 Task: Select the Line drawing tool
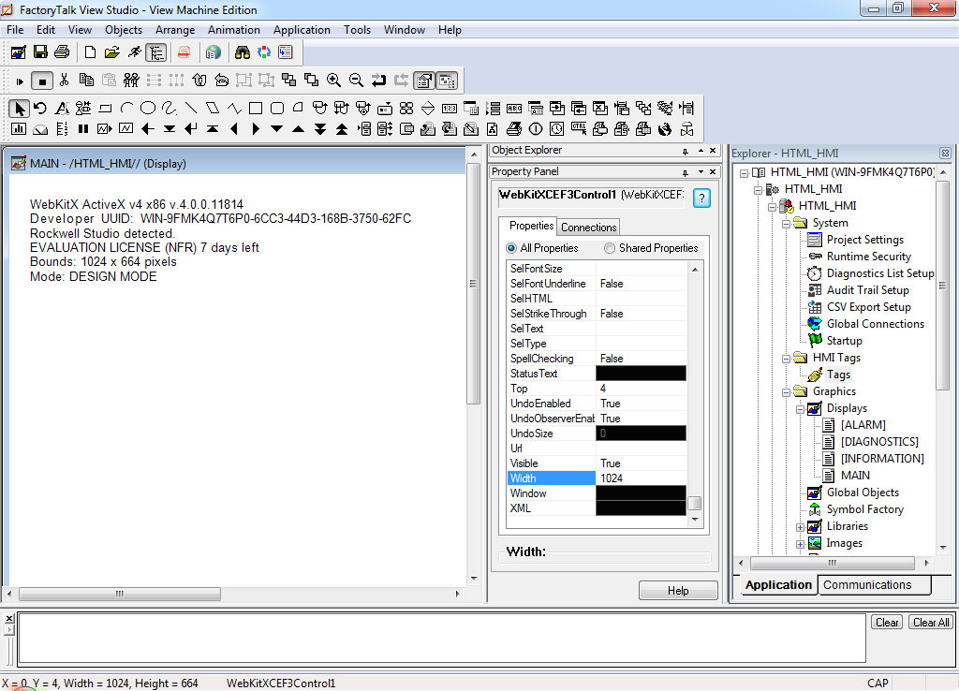[191, 109]
